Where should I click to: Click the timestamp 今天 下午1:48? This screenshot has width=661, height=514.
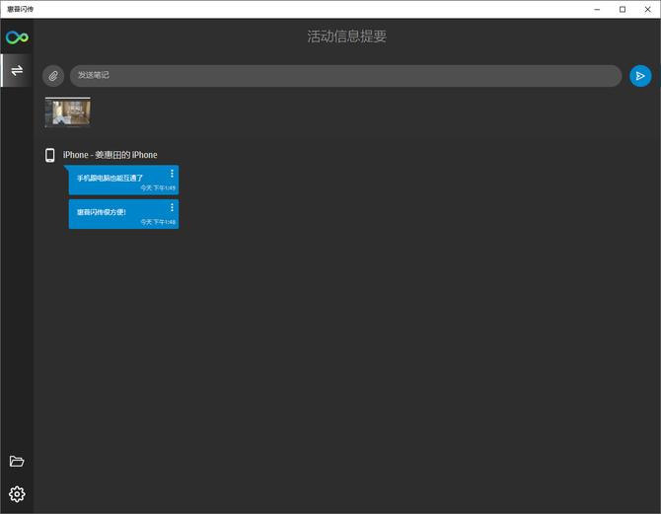158,222
